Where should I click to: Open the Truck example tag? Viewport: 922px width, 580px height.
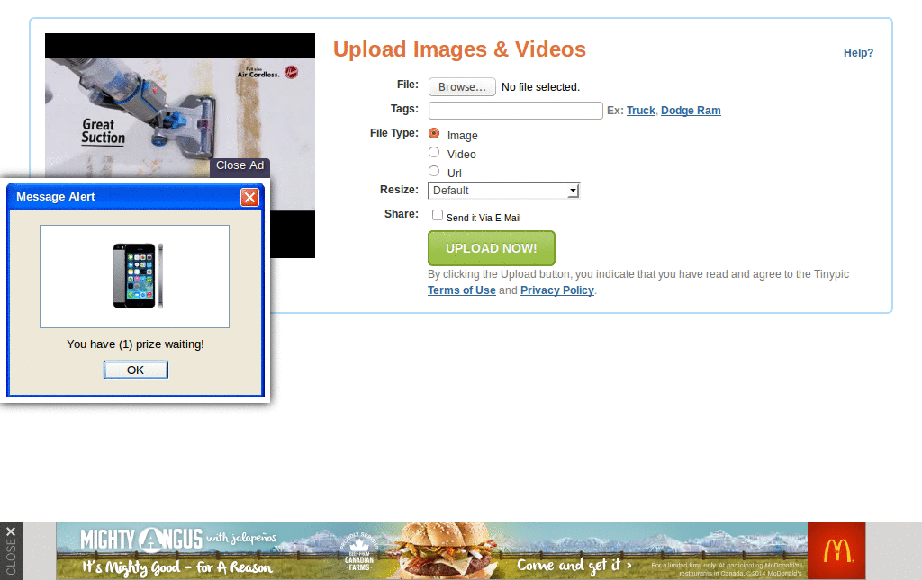coord(640,110)
